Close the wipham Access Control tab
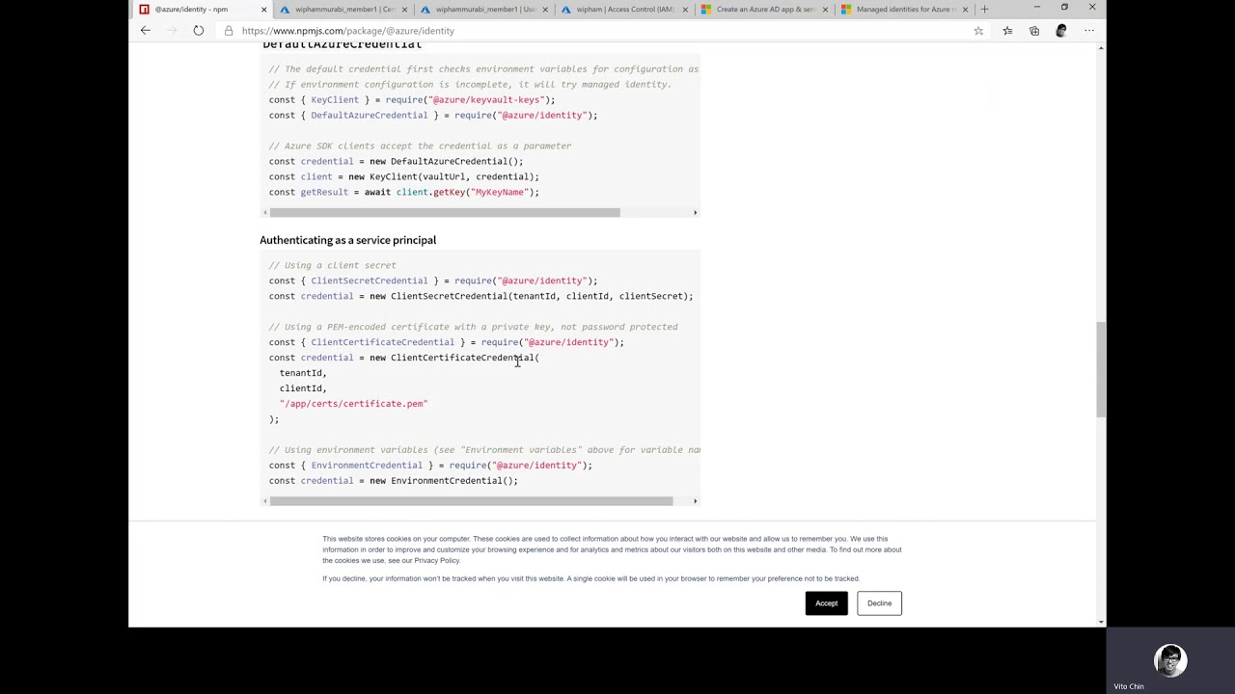The height and width of the screenshot is (694, 1235). [x=685, y=10]
